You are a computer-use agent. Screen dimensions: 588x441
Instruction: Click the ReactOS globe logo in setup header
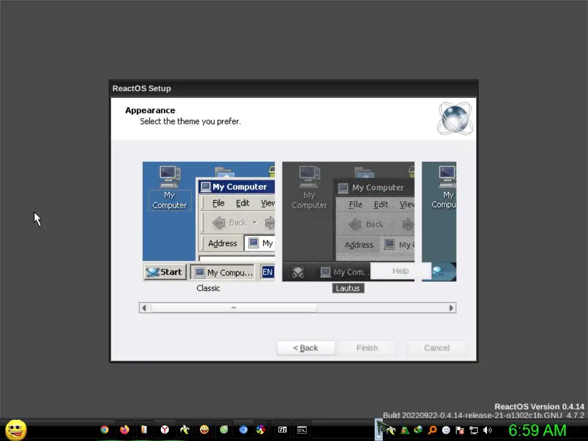tap(455, 118)
